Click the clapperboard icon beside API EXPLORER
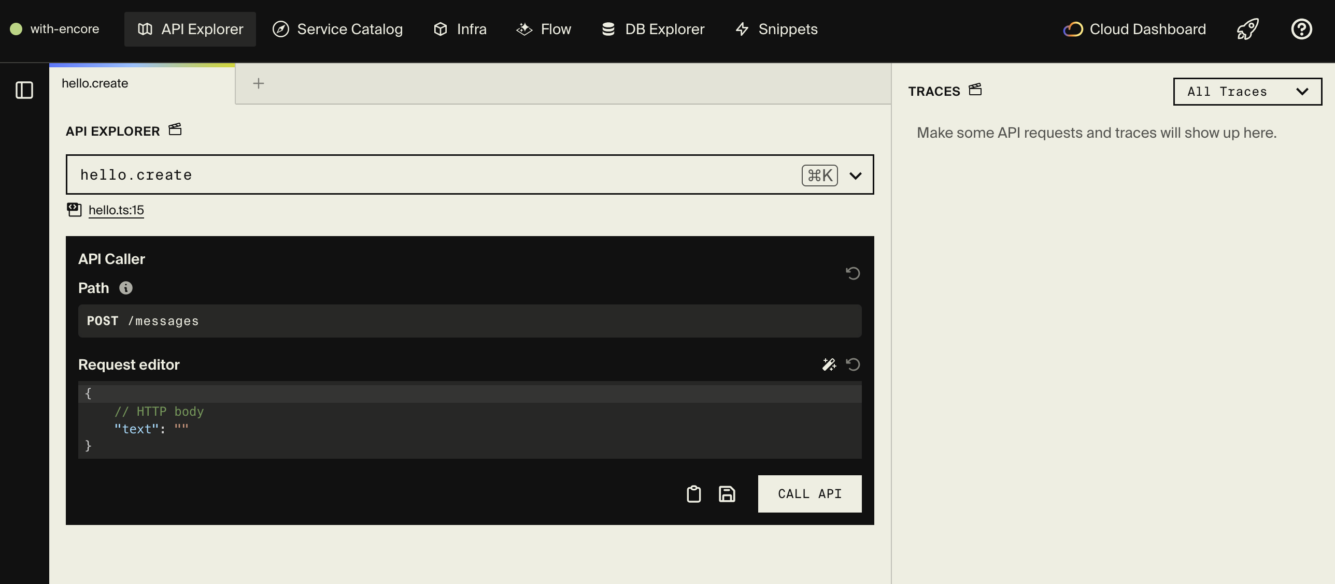This screenshot has height=584, width=1335. point(175,129)
